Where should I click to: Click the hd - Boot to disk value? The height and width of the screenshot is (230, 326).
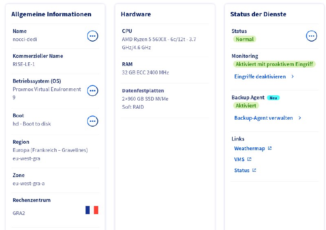pos(32,124)
